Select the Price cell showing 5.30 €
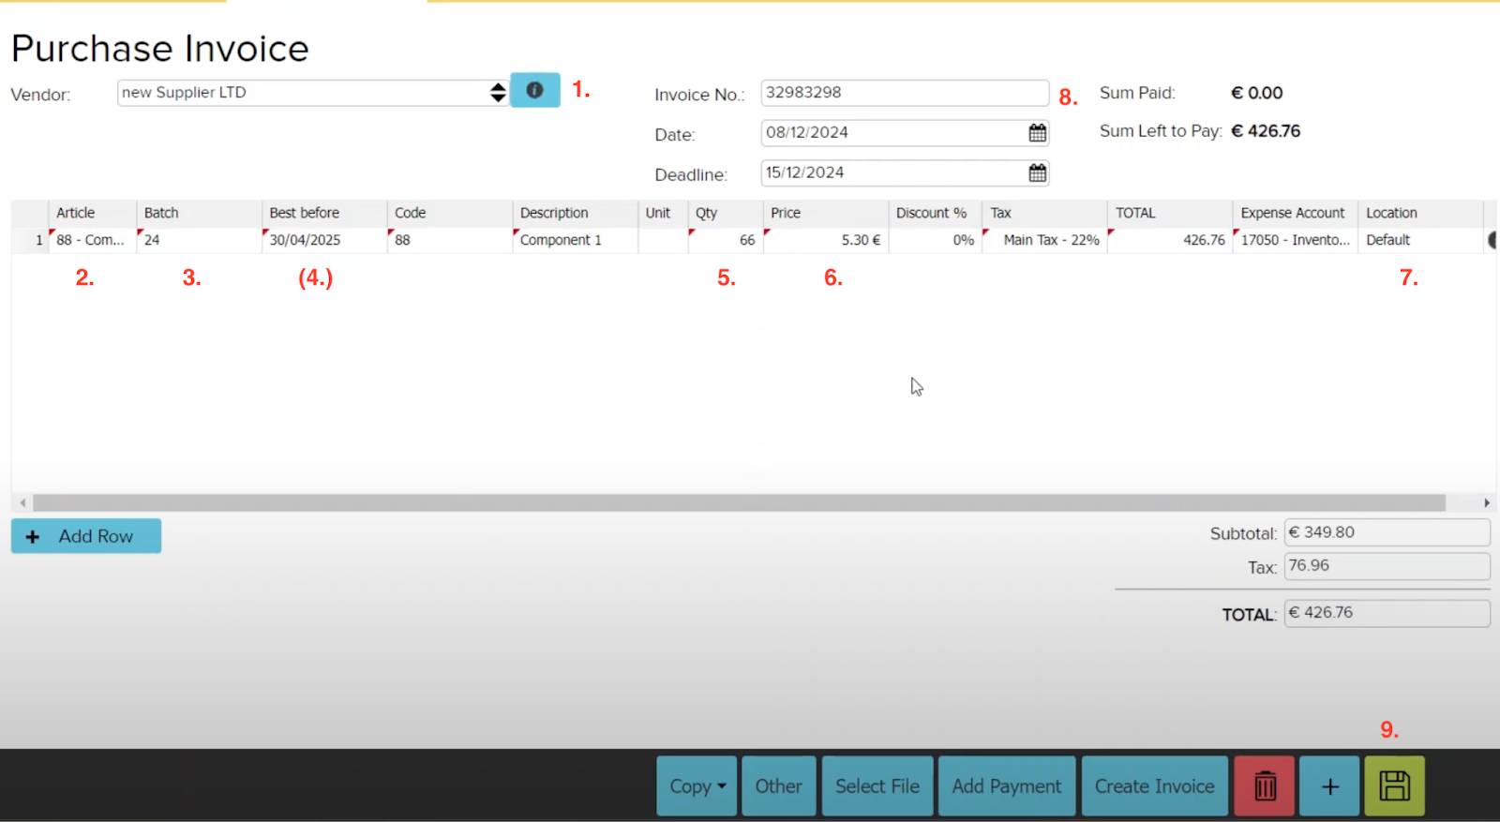Image resolution: width=1500 pixels, height=822 pixels. (x=825, y=240)
